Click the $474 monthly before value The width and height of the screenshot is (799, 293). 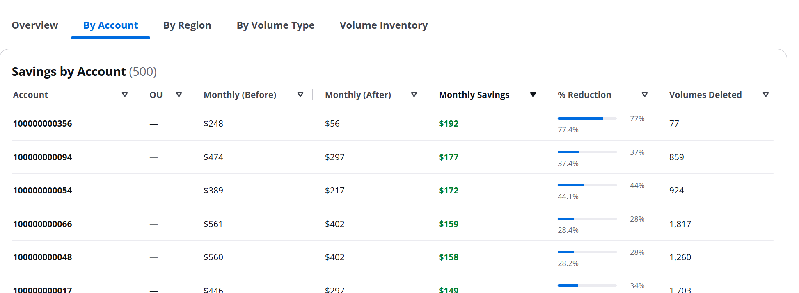click(213, 157)
